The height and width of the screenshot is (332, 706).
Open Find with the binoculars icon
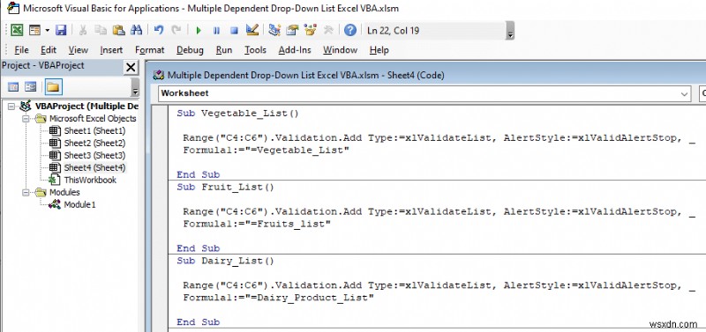point(136,31)
